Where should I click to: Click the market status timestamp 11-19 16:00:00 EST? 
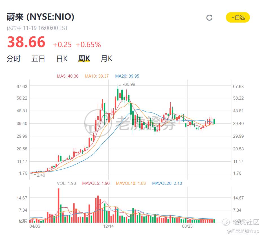coord(45,28)
